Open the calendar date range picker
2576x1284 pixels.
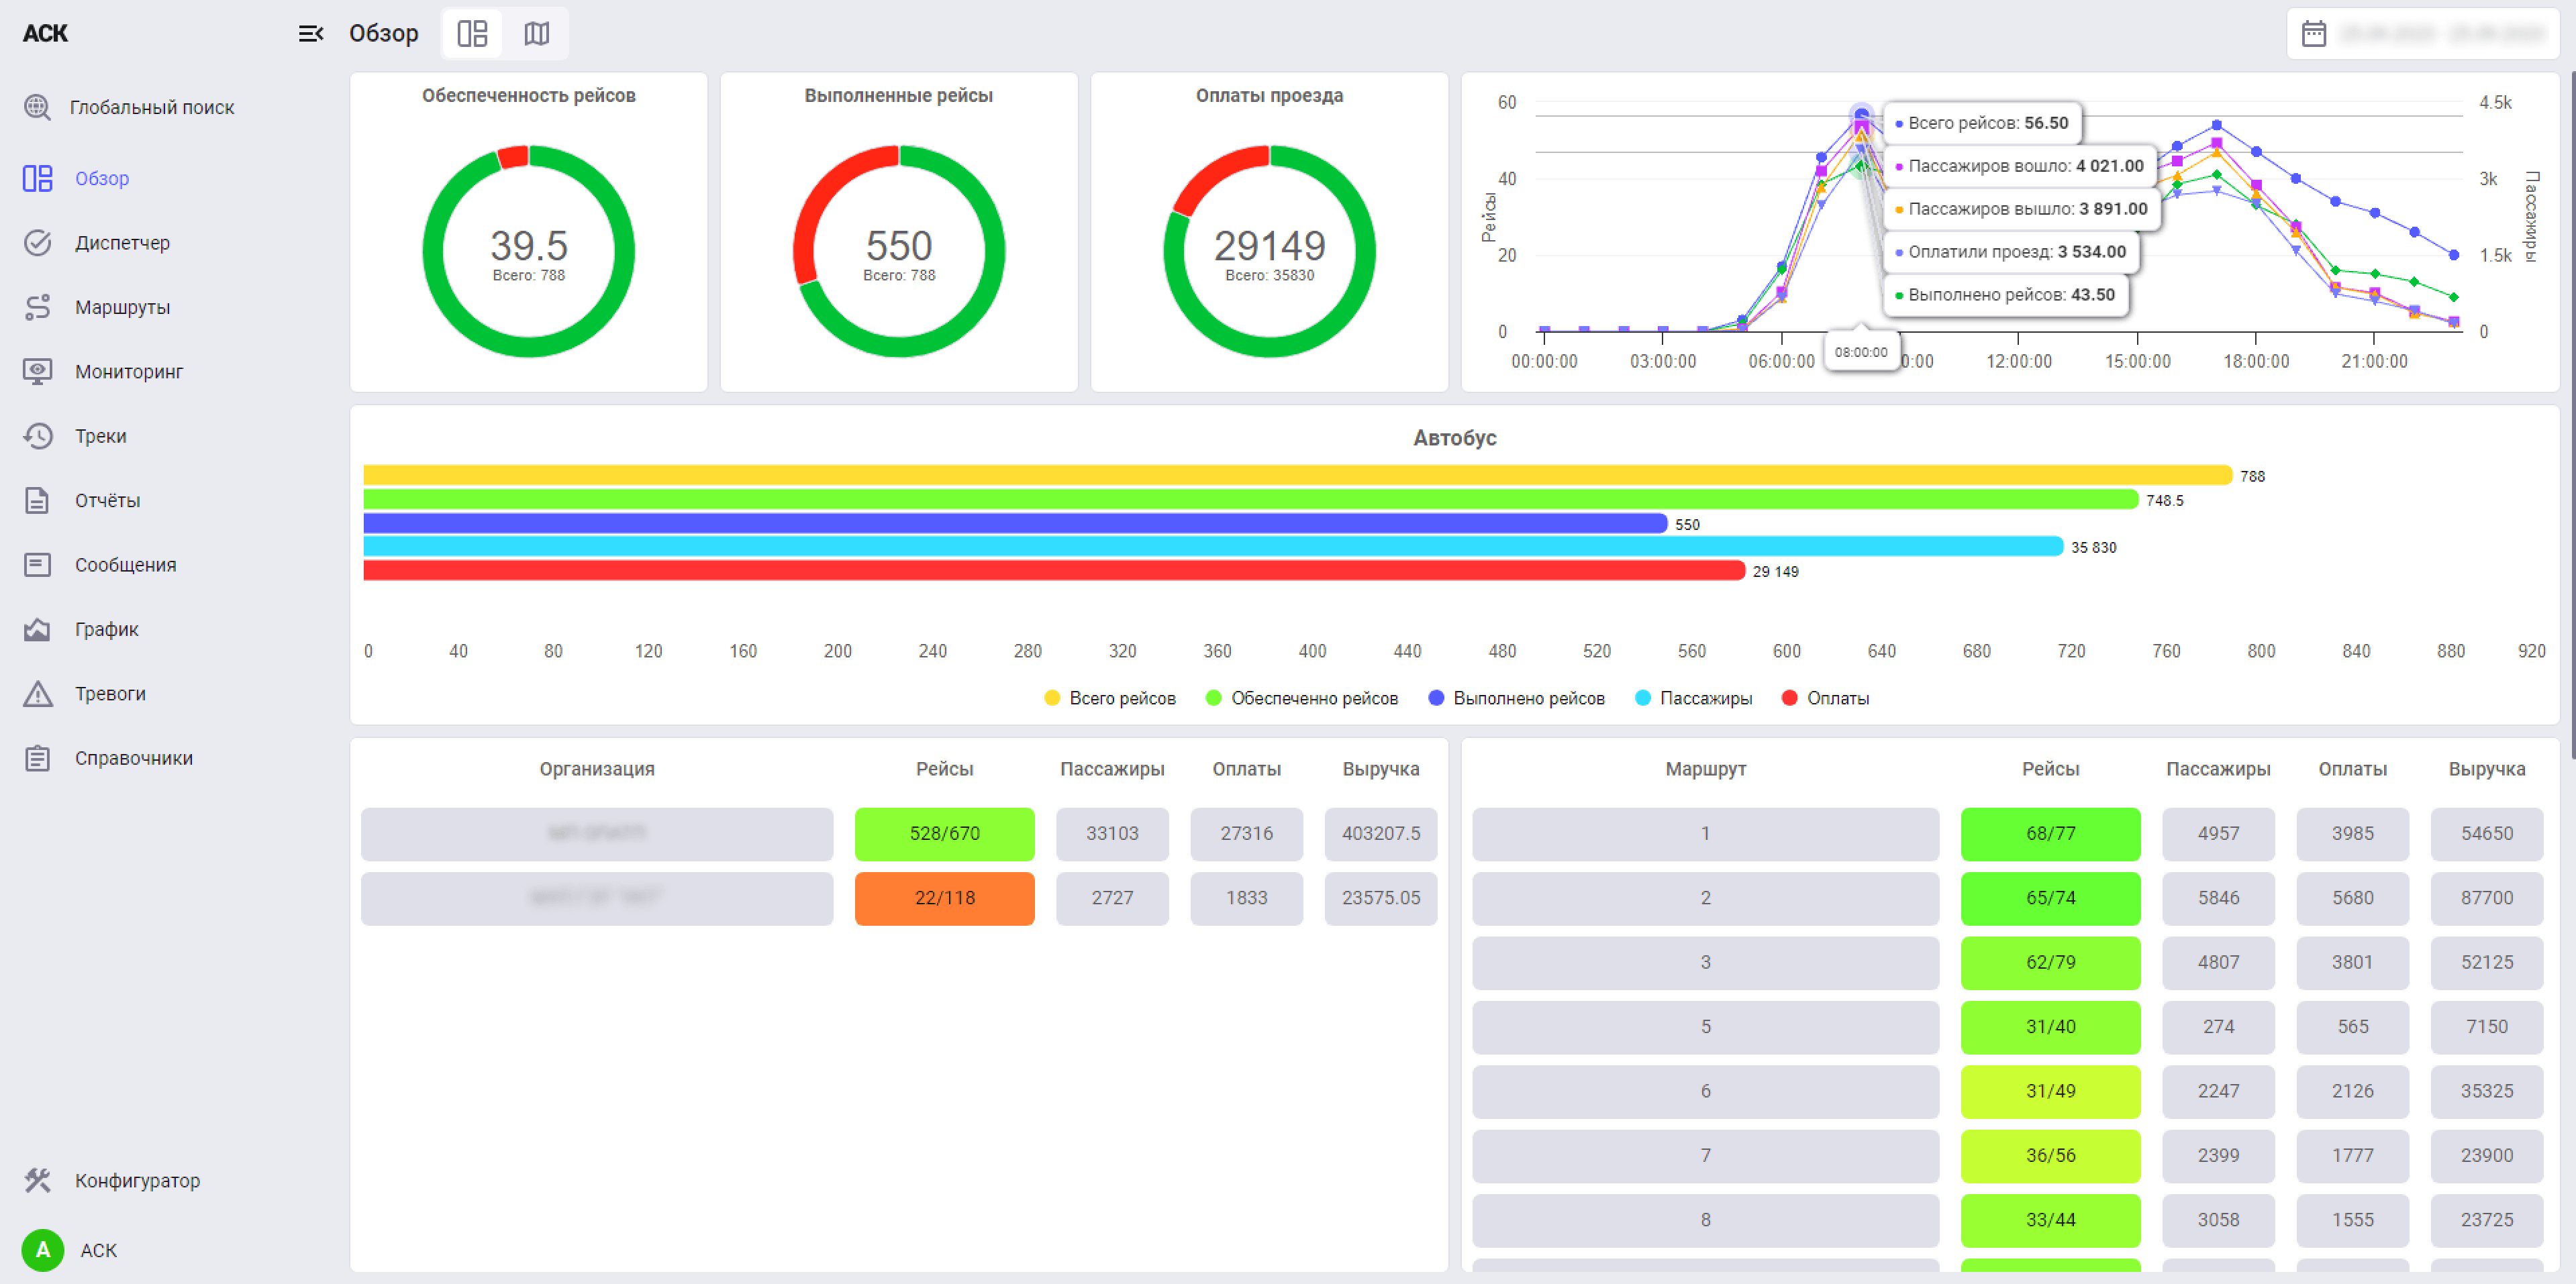[x=2313, y=34]
